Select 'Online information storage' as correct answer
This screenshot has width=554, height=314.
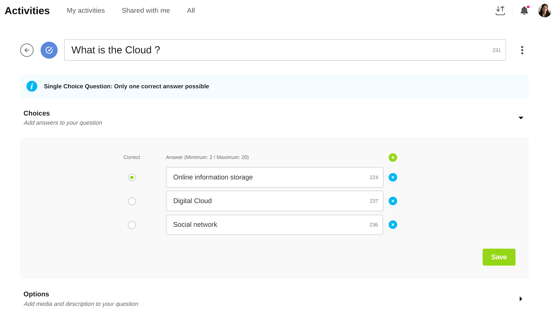pos(132,177)
